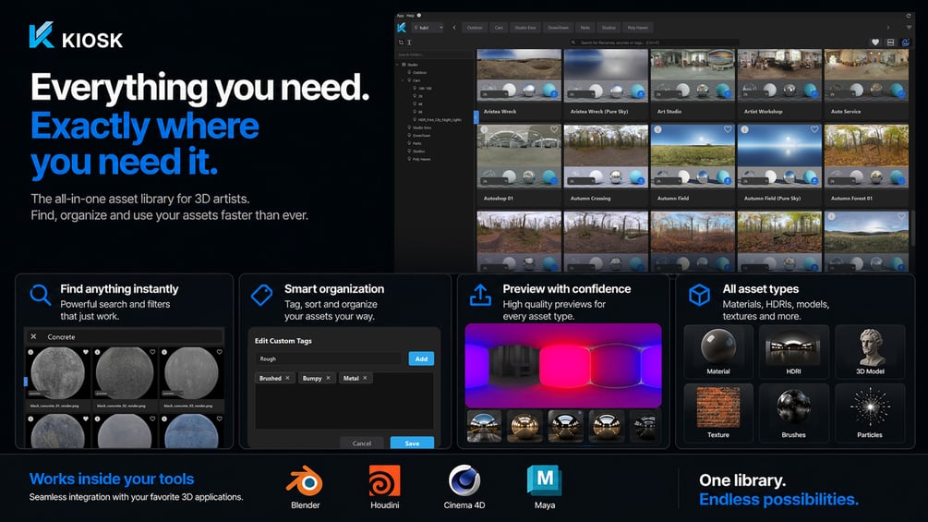Select the Material asset type tile
The image size is (928, 522).
717,352
